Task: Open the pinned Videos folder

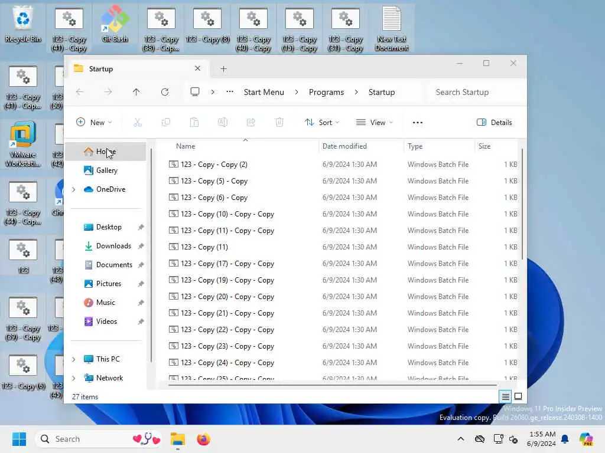Action: pos(106,321)
